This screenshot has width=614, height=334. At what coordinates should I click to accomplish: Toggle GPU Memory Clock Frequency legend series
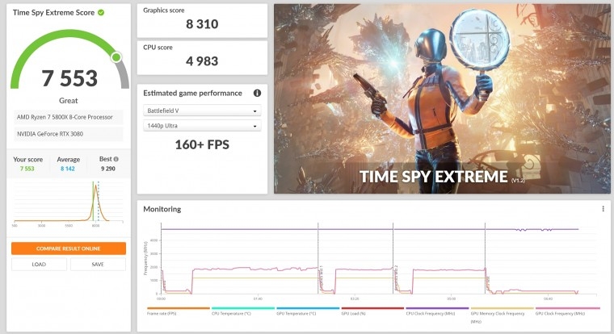click(502, 315)
